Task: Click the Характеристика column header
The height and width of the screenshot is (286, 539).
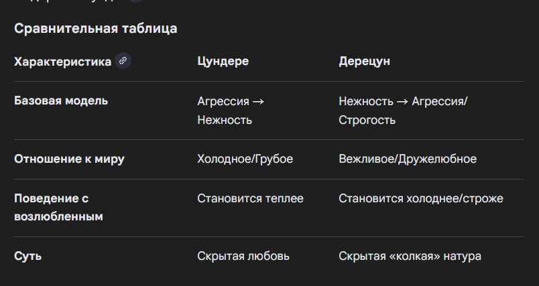Action: coord(62,62)
